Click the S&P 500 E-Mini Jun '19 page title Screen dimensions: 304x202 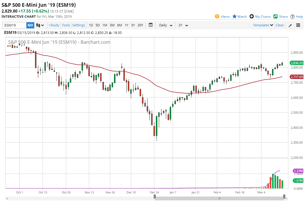38,5
